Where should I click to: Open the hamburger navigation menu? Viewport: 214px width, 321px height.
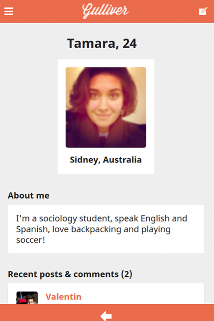9,11
